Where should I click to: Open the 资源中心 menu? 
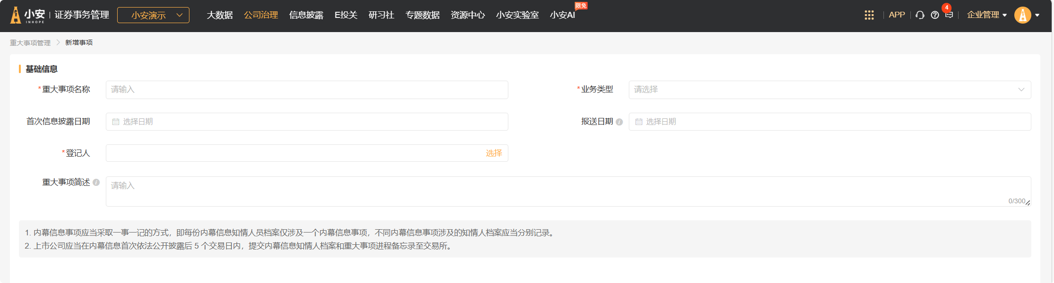[468, 15]
